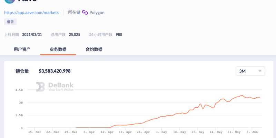Click the 锁仓量 chart title label
Image resolution: width=276 pixels, height=138 pixels.
tap(22, 71)
